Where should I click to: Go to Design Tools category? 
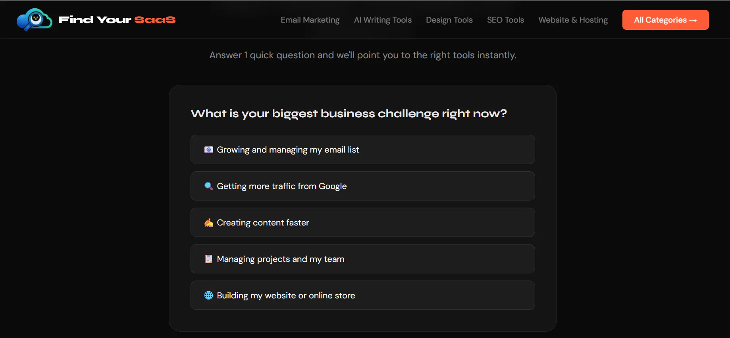(449, 20)
